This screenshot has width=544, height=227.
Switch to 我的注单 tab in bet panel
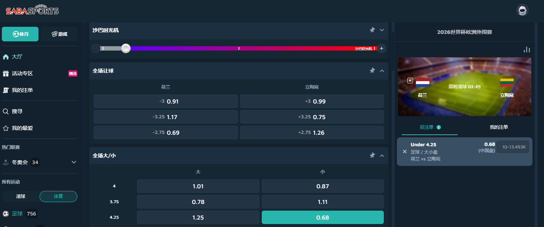click(499, 127)
